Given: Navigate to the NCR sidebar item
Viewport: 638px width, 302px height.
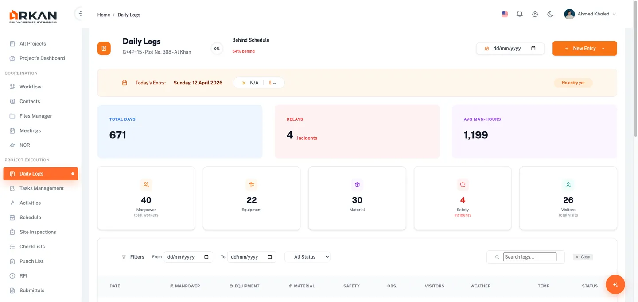Looking at the screenshot, I should coord(25,145).
